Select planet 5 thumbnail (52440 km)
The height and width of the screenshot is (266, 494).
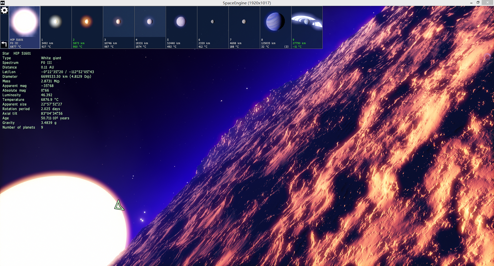pyautogui.click(x=181, y=27)
